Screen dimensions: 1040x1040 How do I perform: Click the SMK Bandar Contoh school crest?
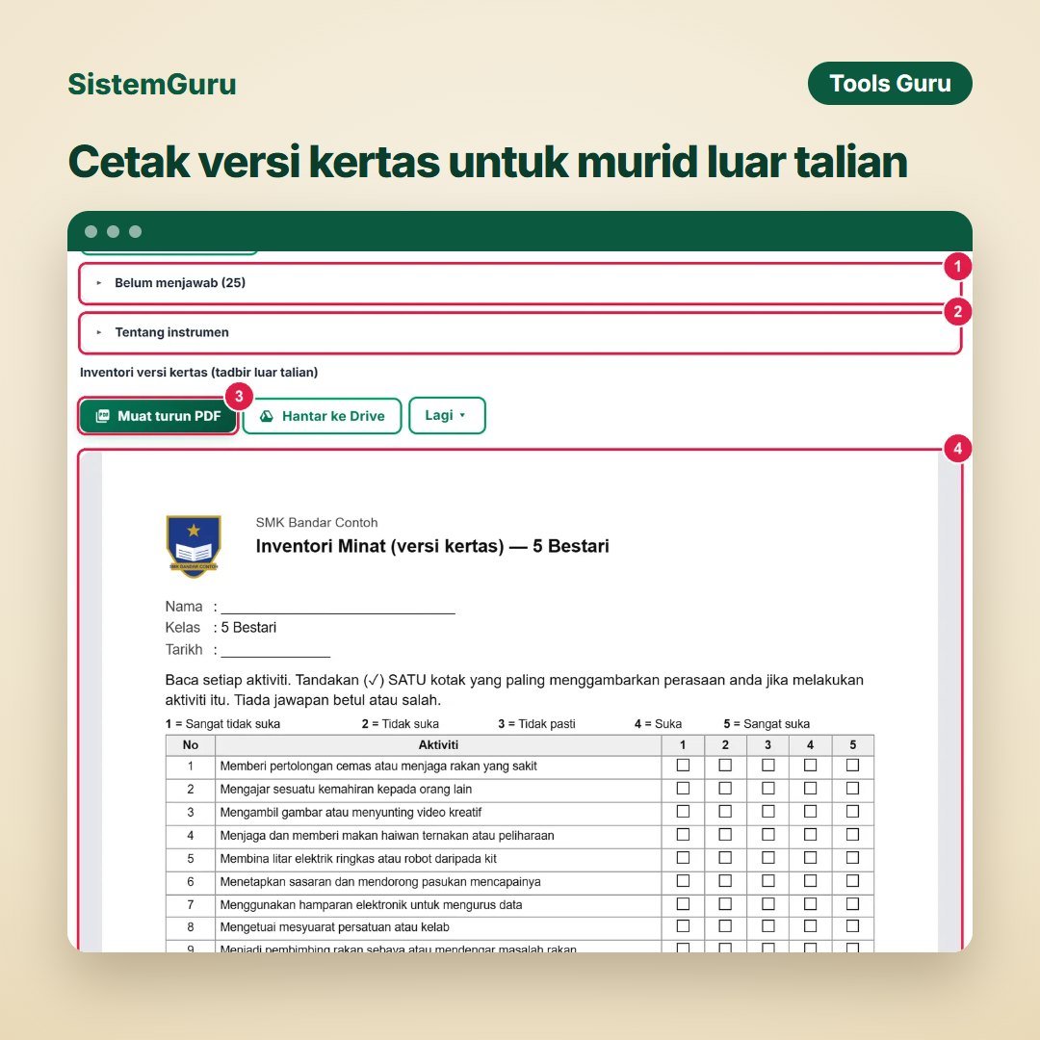click(x=193, y=546)
